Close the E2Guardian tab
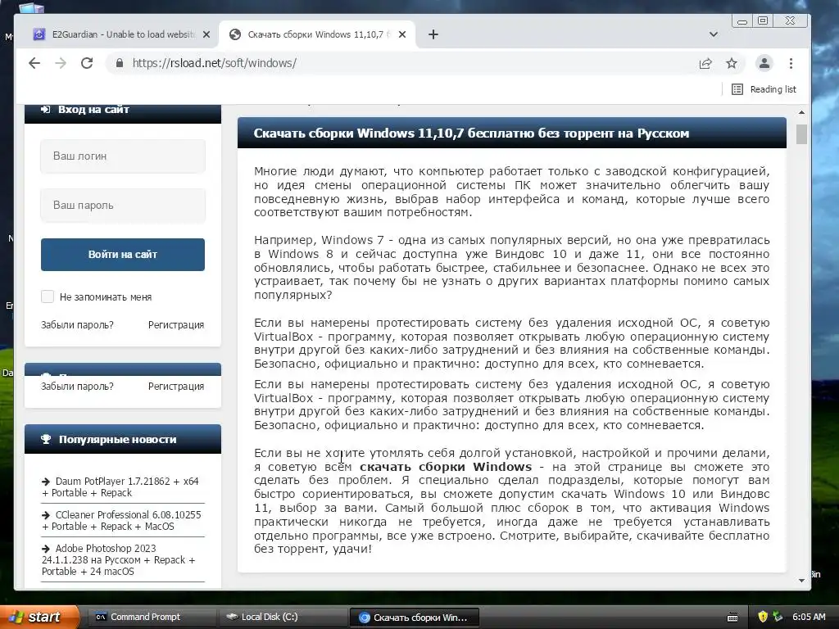The height and width of the screenshot is (629, 839). [206, 34]
